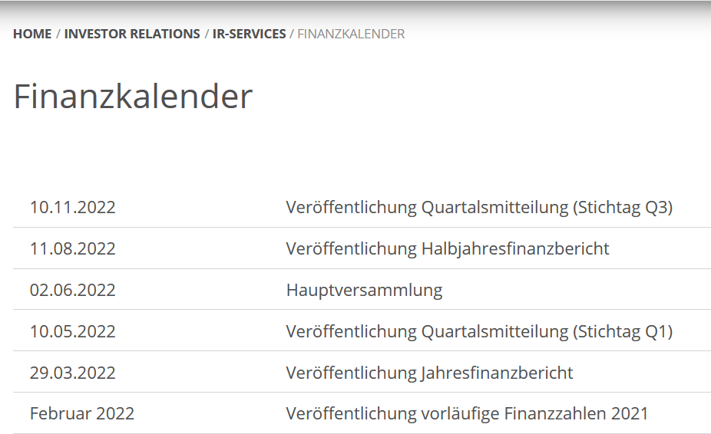
Task: Click the FINANZKALENDER breadcrumb item
Action: [x=351, y=34]
